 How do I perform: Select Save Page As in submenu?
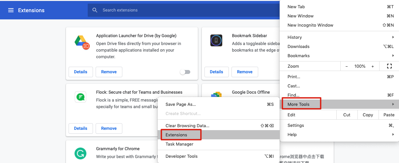219,104
